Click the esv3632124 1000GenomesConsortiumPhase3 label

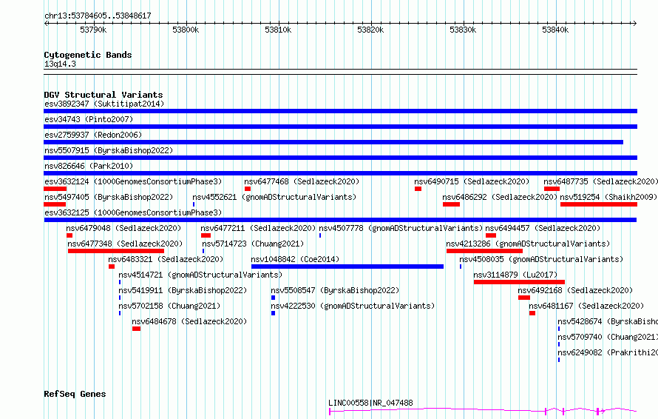[133, 181]
